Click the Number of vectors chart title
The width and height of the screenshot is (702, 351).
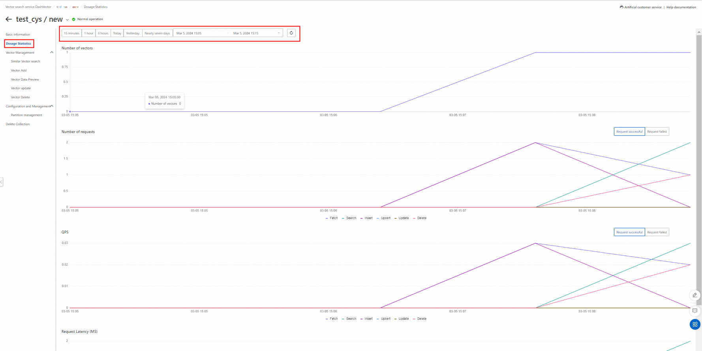[x=77, y=48]
